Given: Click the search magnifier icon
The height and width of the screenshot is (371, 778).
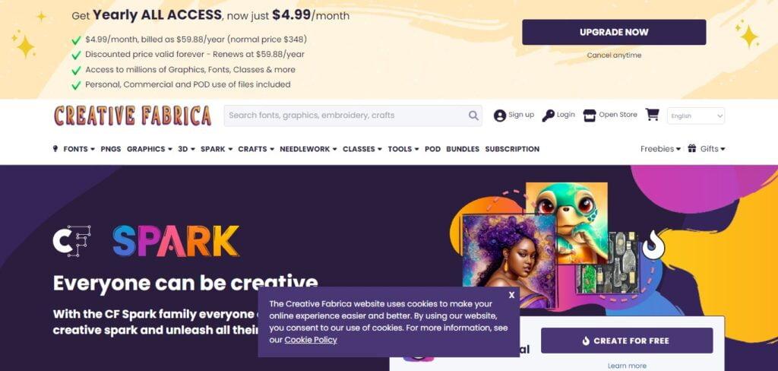Looking at the screenshot, I should pos(473,116).
